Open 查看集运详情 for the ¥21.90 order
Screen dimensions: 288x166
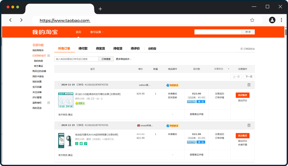(x=197, y=155)
